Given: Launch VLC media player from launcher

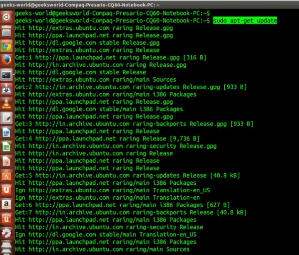Looking at the screenshot, I should click(x=6, y=104).
